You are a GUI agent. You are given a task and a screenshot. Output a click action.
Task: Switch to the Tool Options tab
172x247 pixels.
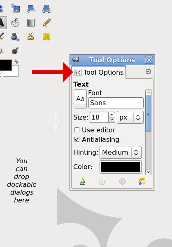point(99,72)
